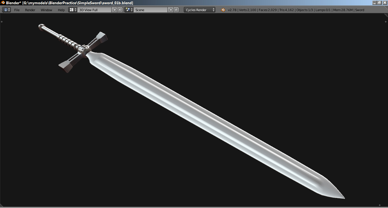Click the 3D View Full layout name field
388x208 pixels.
[x=94, y=9]
